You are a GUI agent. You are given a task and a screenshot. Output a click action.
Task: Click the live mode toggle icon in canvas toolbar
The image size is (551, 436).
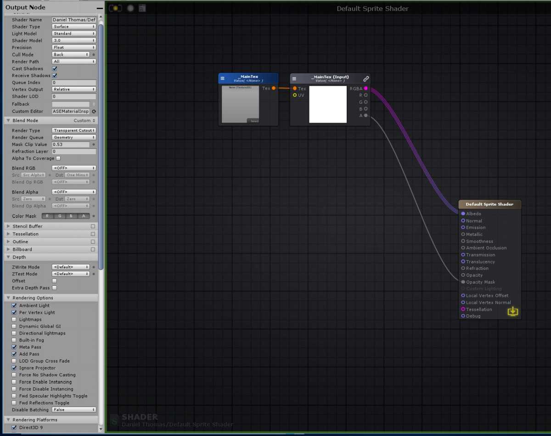coord(115,8)
